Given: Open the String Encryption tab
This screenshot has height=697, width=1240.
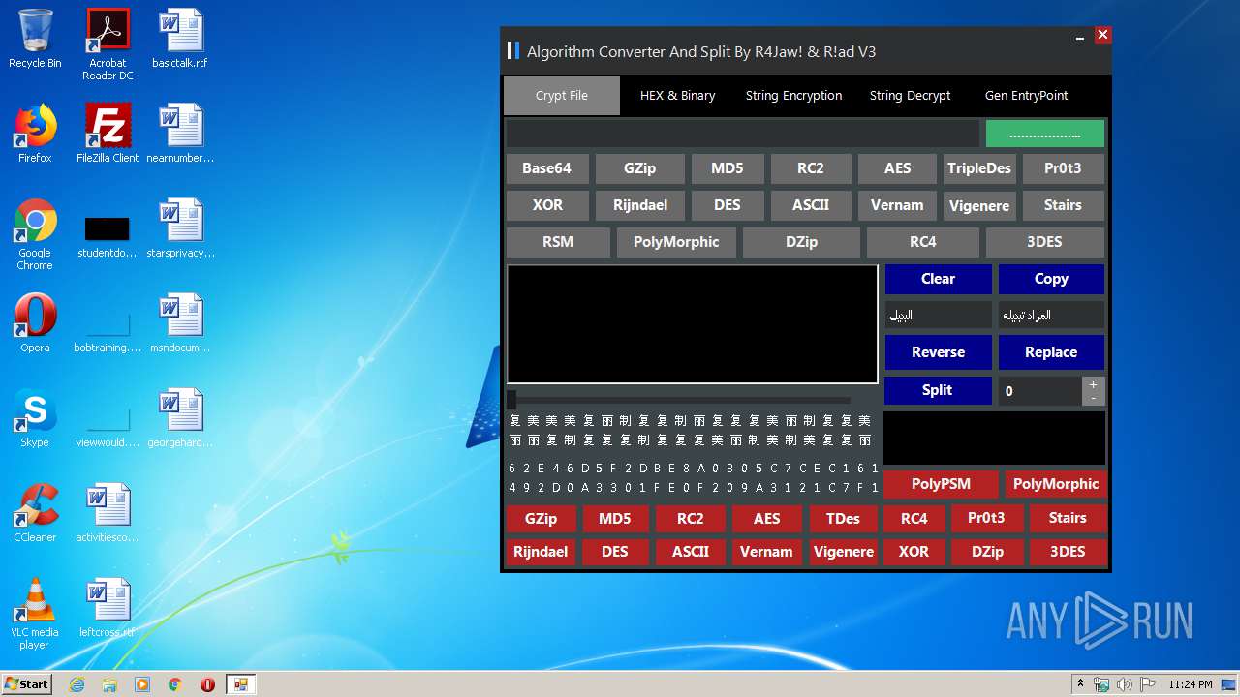Looking at the screenshot, I should [793, 96].
